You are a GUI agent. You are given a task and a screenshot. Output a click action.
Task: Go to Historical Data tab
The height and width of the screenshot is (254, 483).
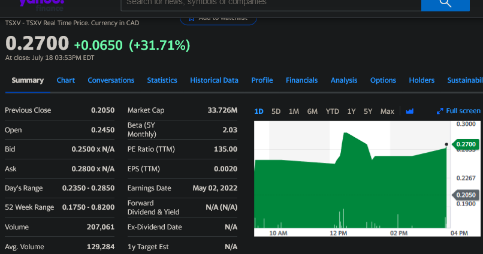[x=214, y=80]
